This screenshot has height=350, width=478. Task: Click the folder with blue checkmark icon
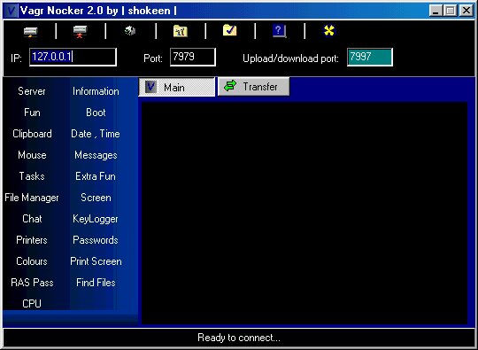pyautogui.click(x=229, y=30)
